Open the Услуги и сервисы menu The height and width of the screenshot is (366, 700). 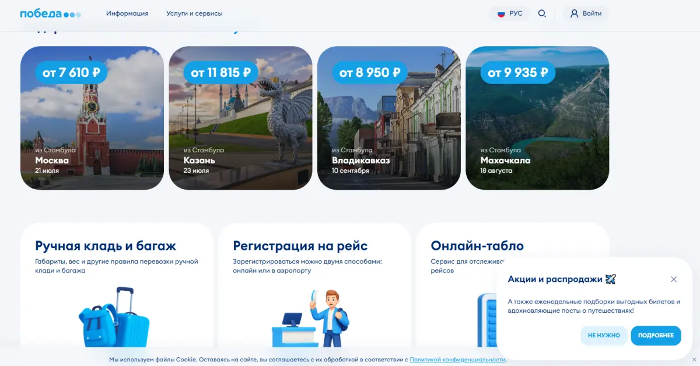[x=194, y=13]
